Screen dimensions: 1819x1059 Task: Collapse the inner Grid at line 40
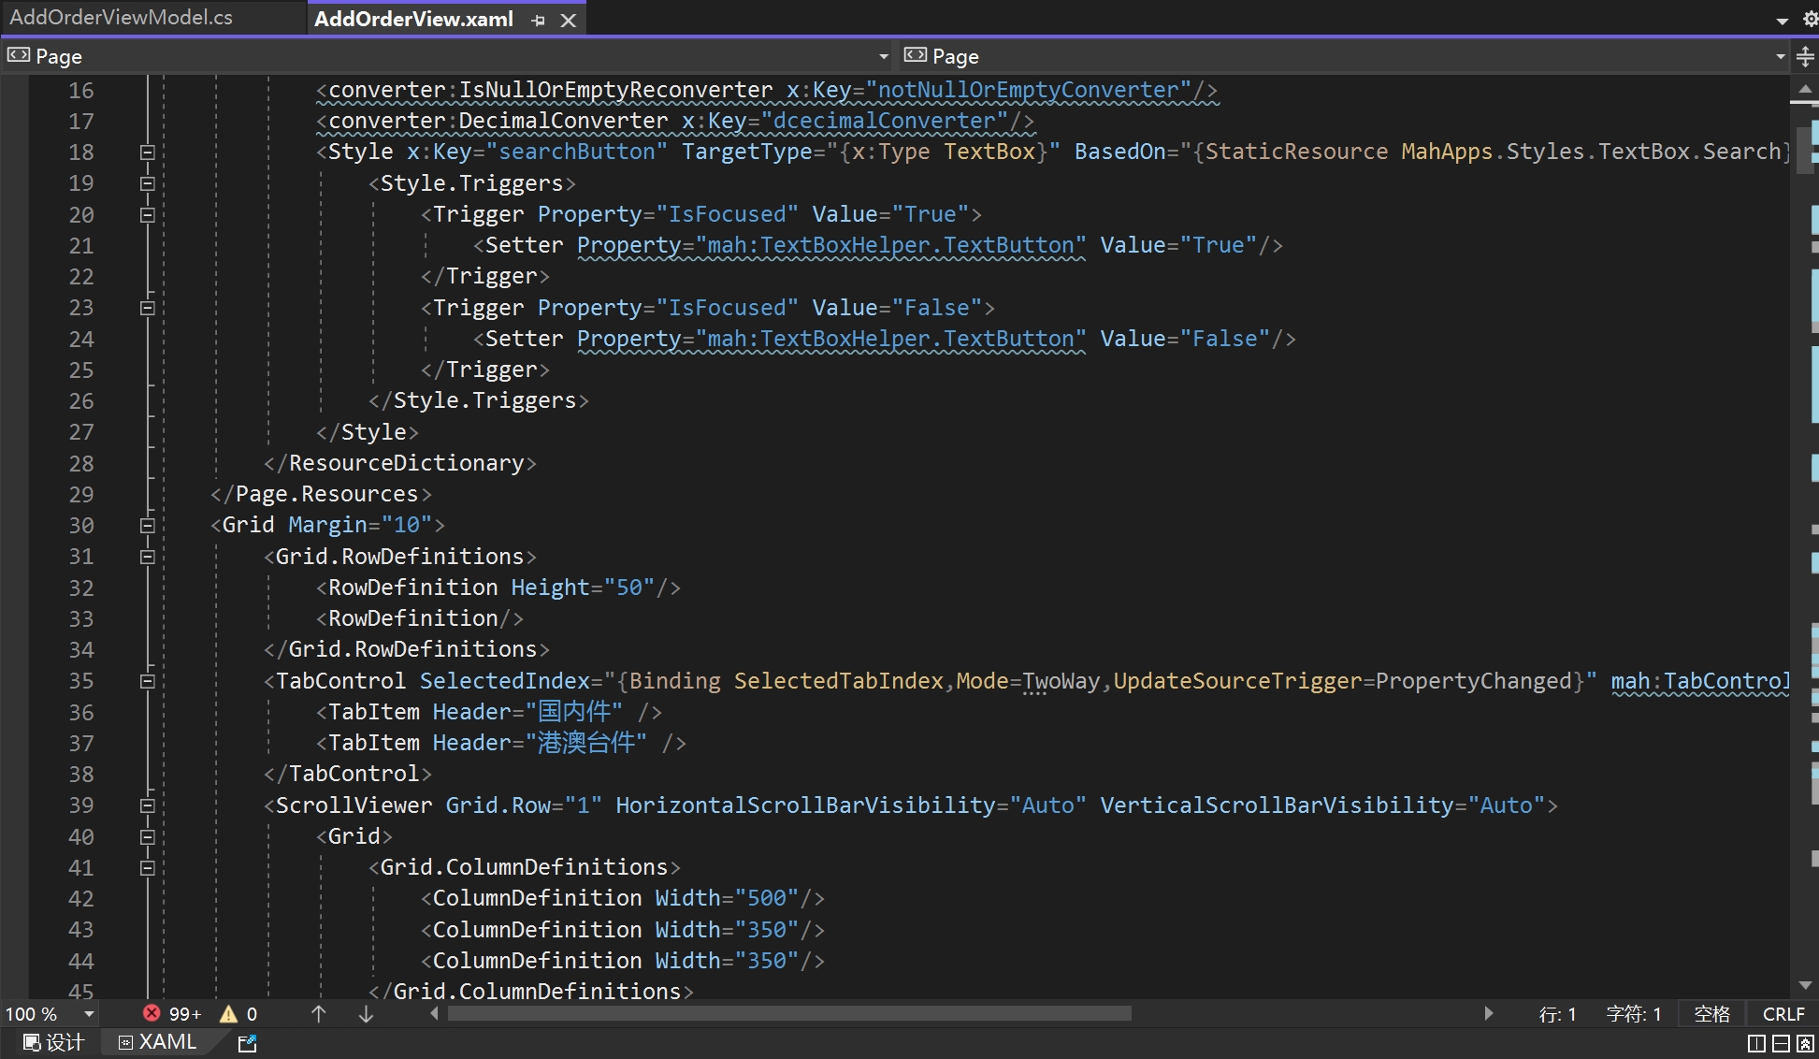[147, 837]
